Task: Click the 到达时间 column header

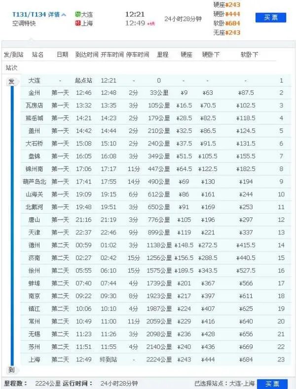Action: pyautogui.click(x=87, y=54)
